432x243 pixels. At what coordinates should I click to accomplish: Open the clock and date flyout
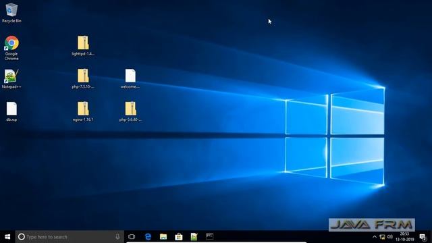(405, 237)
